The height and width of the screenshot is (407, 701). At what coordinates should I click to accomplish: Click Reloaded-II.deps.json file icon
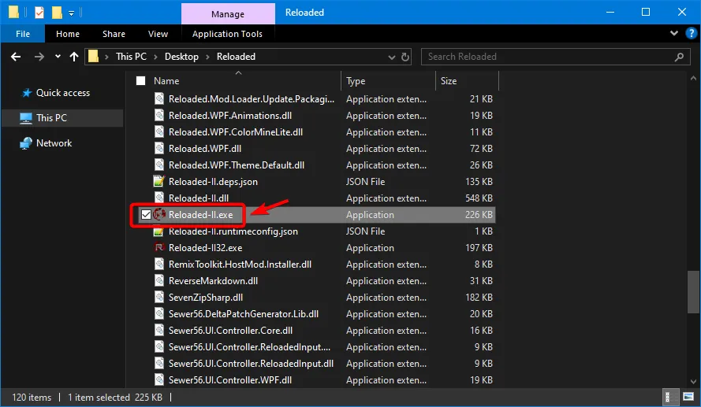click(159, 182)
